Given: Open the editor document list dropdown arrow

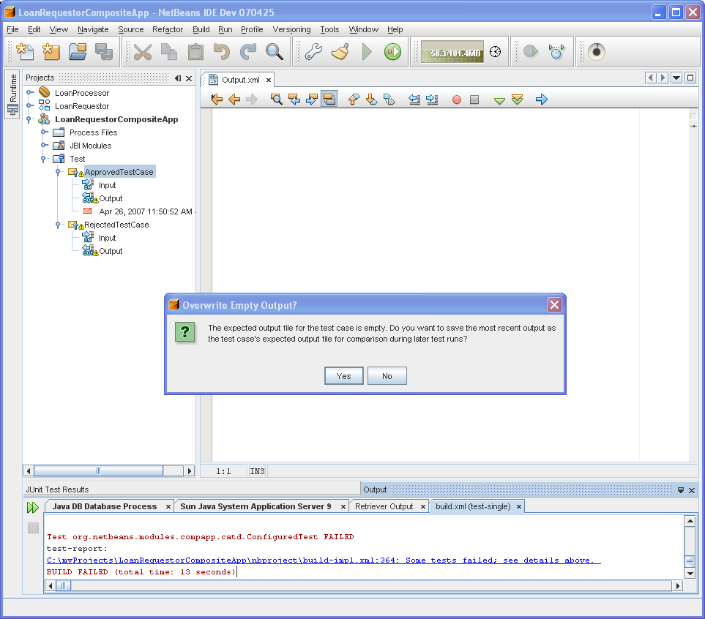Looking at the screenshot, I should click(676, 78).
